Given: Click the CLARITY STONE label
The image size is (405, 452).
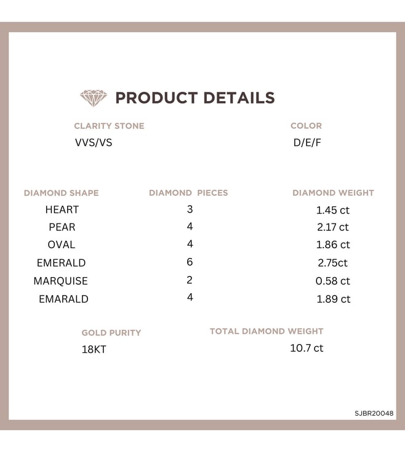Looking at the screenshot, I should click(x=109, y=126).
